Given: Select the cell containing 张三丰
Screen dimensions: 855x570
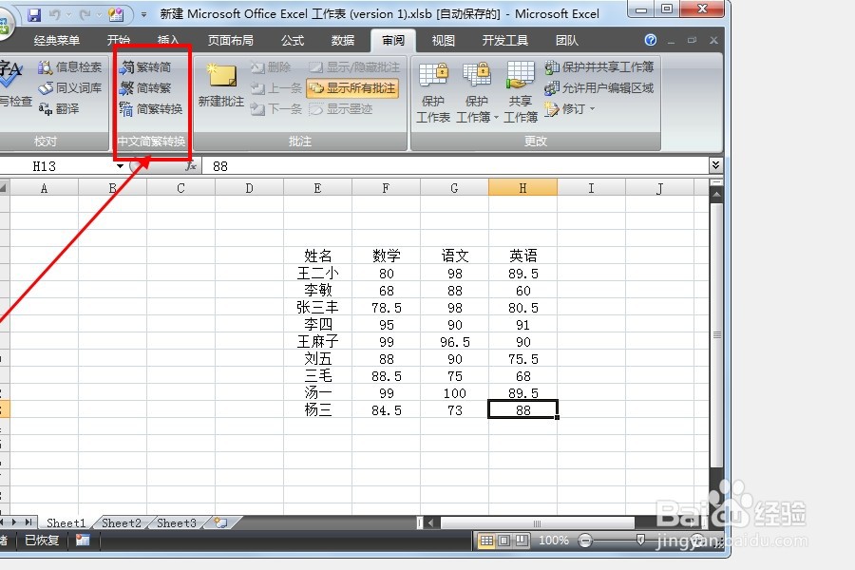Looking at the screenshot, I should [x=318, y=308].
